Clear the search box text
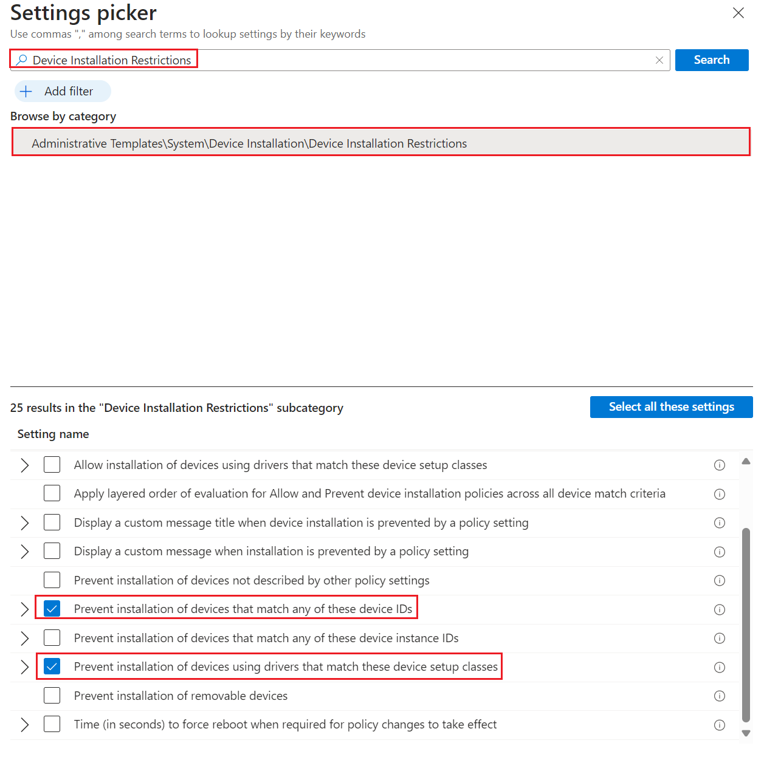The height and width of the screenshot is (757, 764). click(659, 60)
